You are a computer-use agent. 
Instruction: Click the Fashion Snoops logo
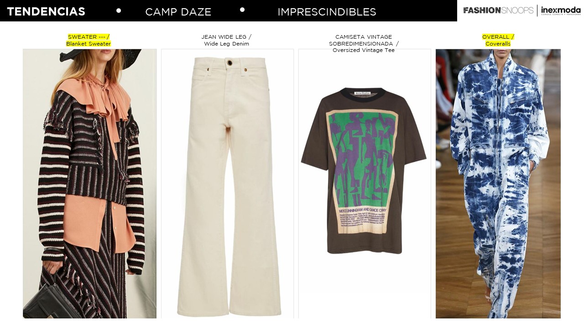pyautogui.click(x=498, y=10)
